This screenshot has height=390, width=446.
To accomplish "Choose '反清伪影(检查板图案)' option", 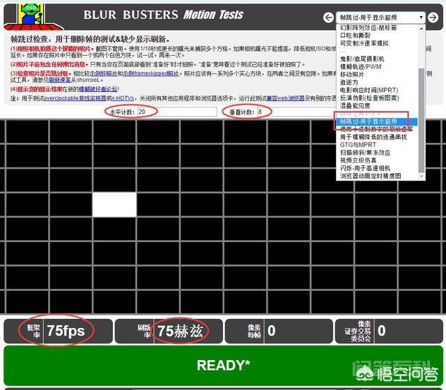I will (x=369, y=98).
